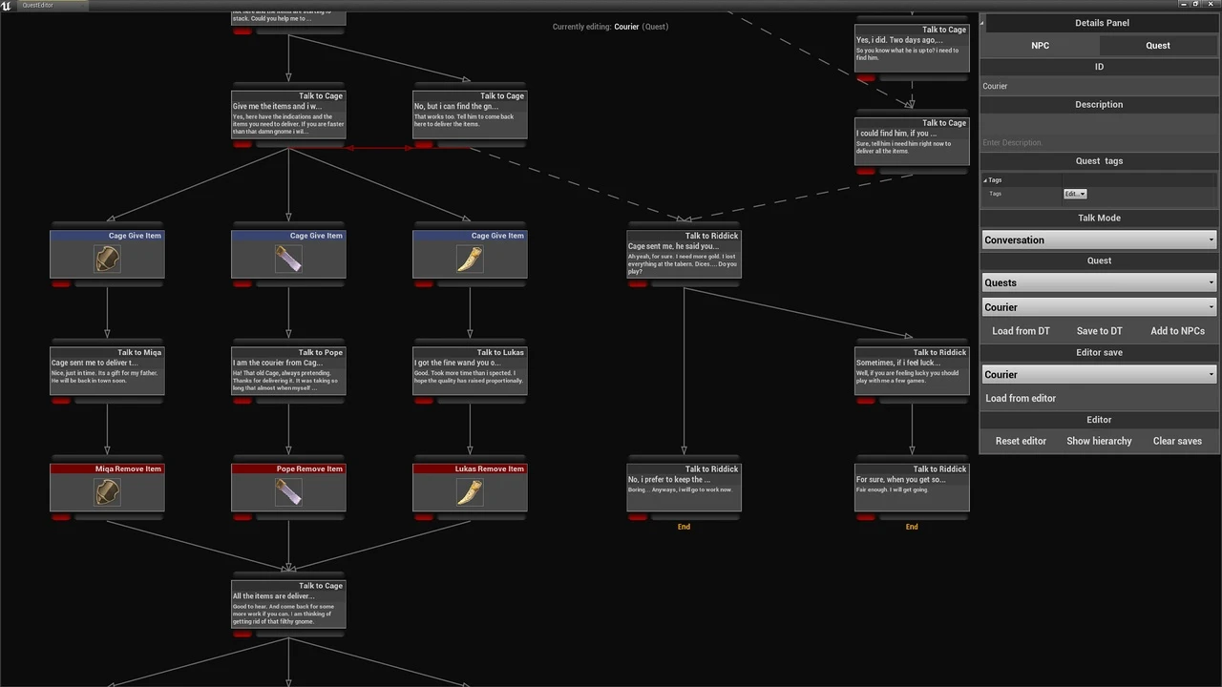Image resolution: width=1222 pixels, height=687 pixels.
Task: Click the Show hierarchy button
Action: click(x=1099, y=441)
